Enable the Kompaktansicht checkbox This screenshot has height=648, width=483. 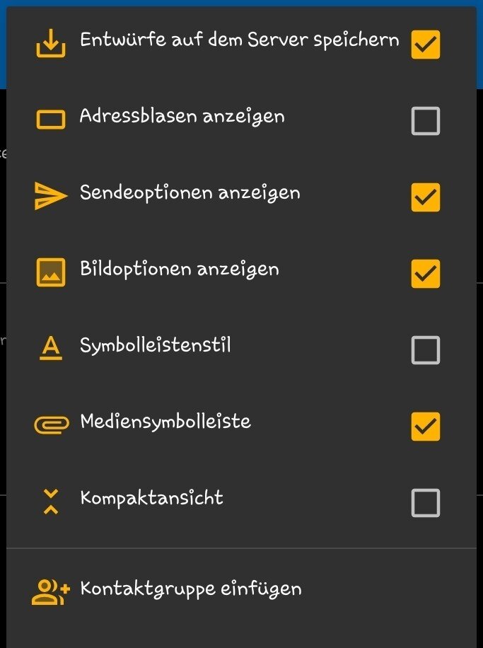tap(425, 503)
